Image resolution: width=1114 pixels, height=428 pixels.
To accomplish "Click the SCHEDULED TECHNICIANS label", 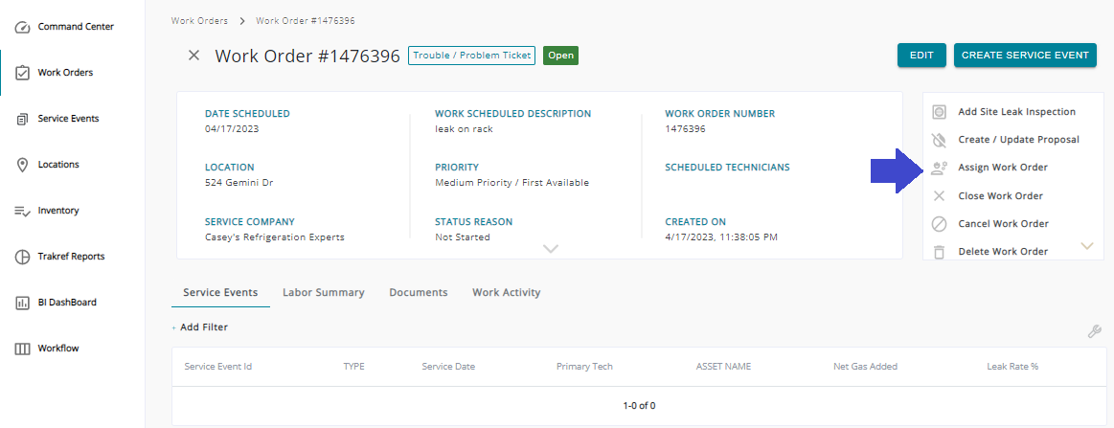I will (x=727, y=168).
